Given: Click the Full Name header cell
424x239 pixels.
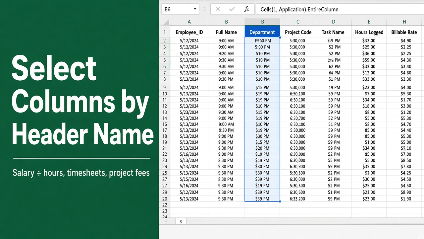Looking at the screenshot, I should [226, 32].
